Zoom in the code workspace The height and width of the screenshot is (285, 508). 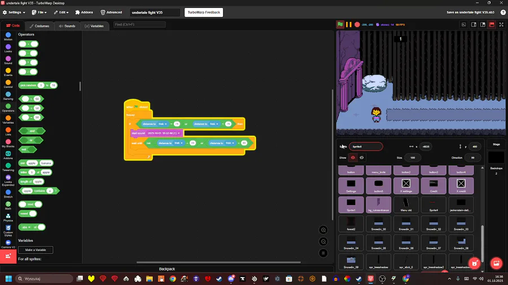(x=323, y=230)
